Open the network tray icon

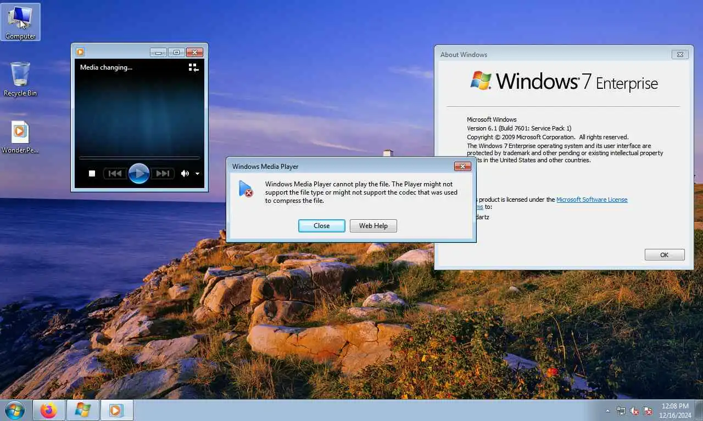621,411
